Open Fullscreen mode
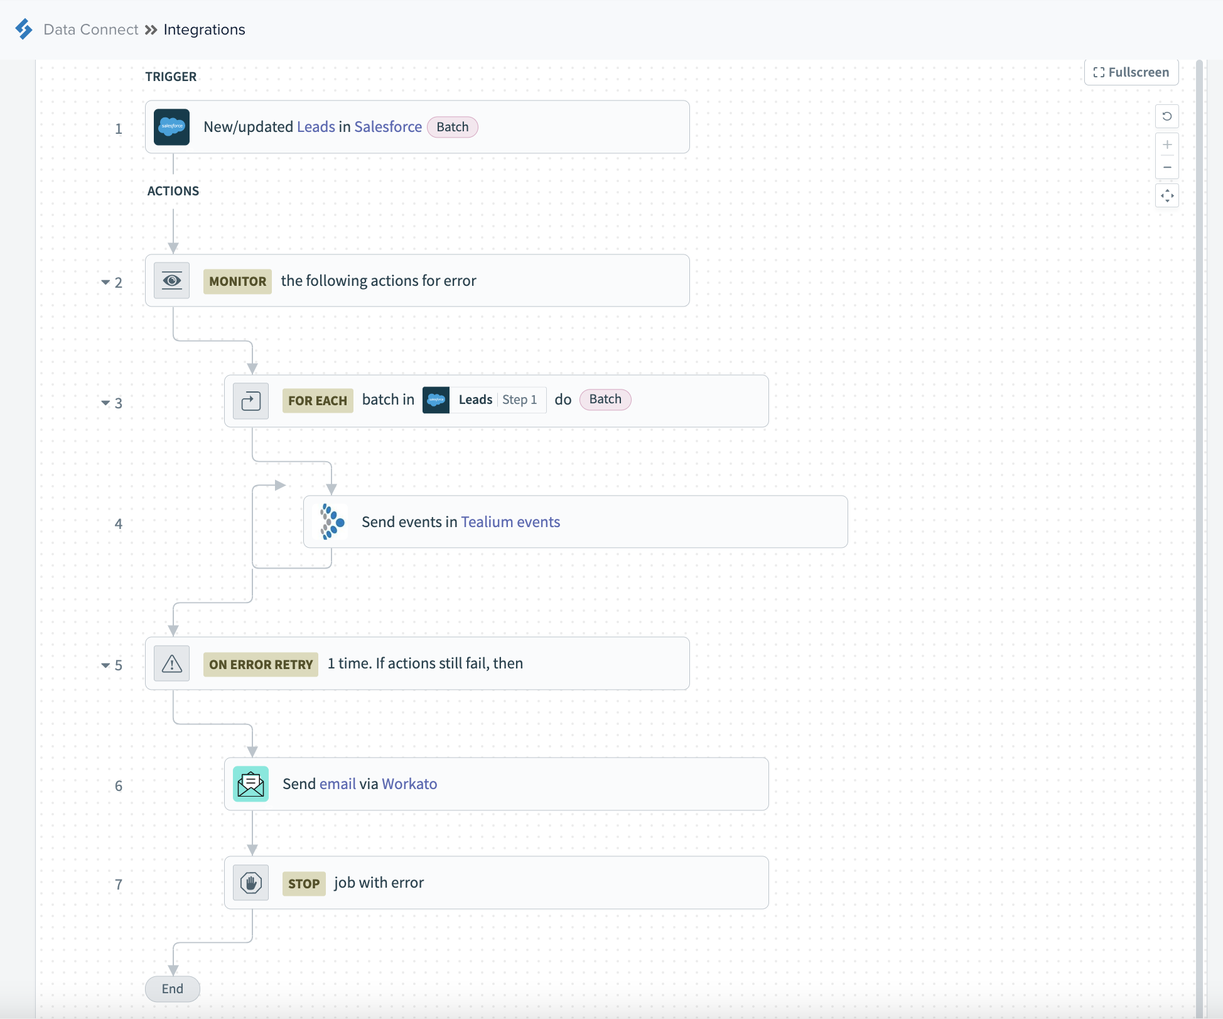 pos(1131,72)
